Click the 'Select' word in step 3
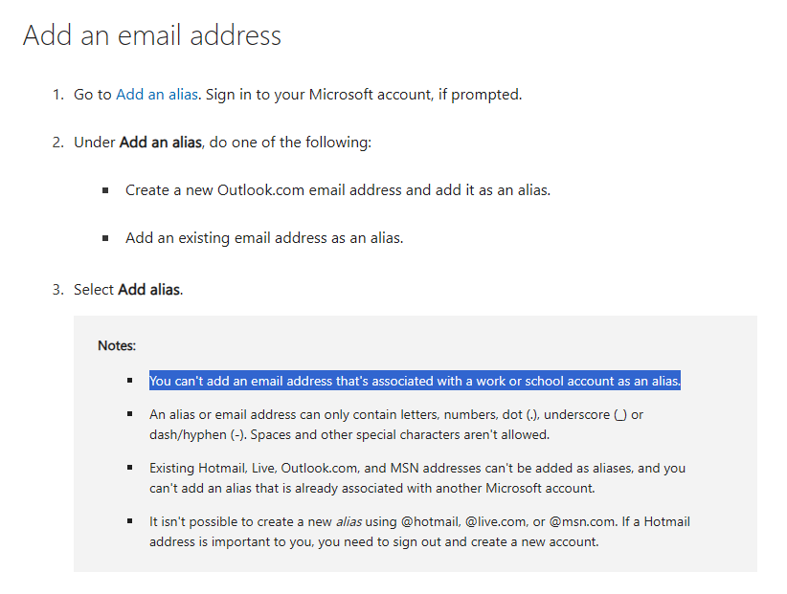This screenshot has width=787, height=594. [x=94, y=290]
